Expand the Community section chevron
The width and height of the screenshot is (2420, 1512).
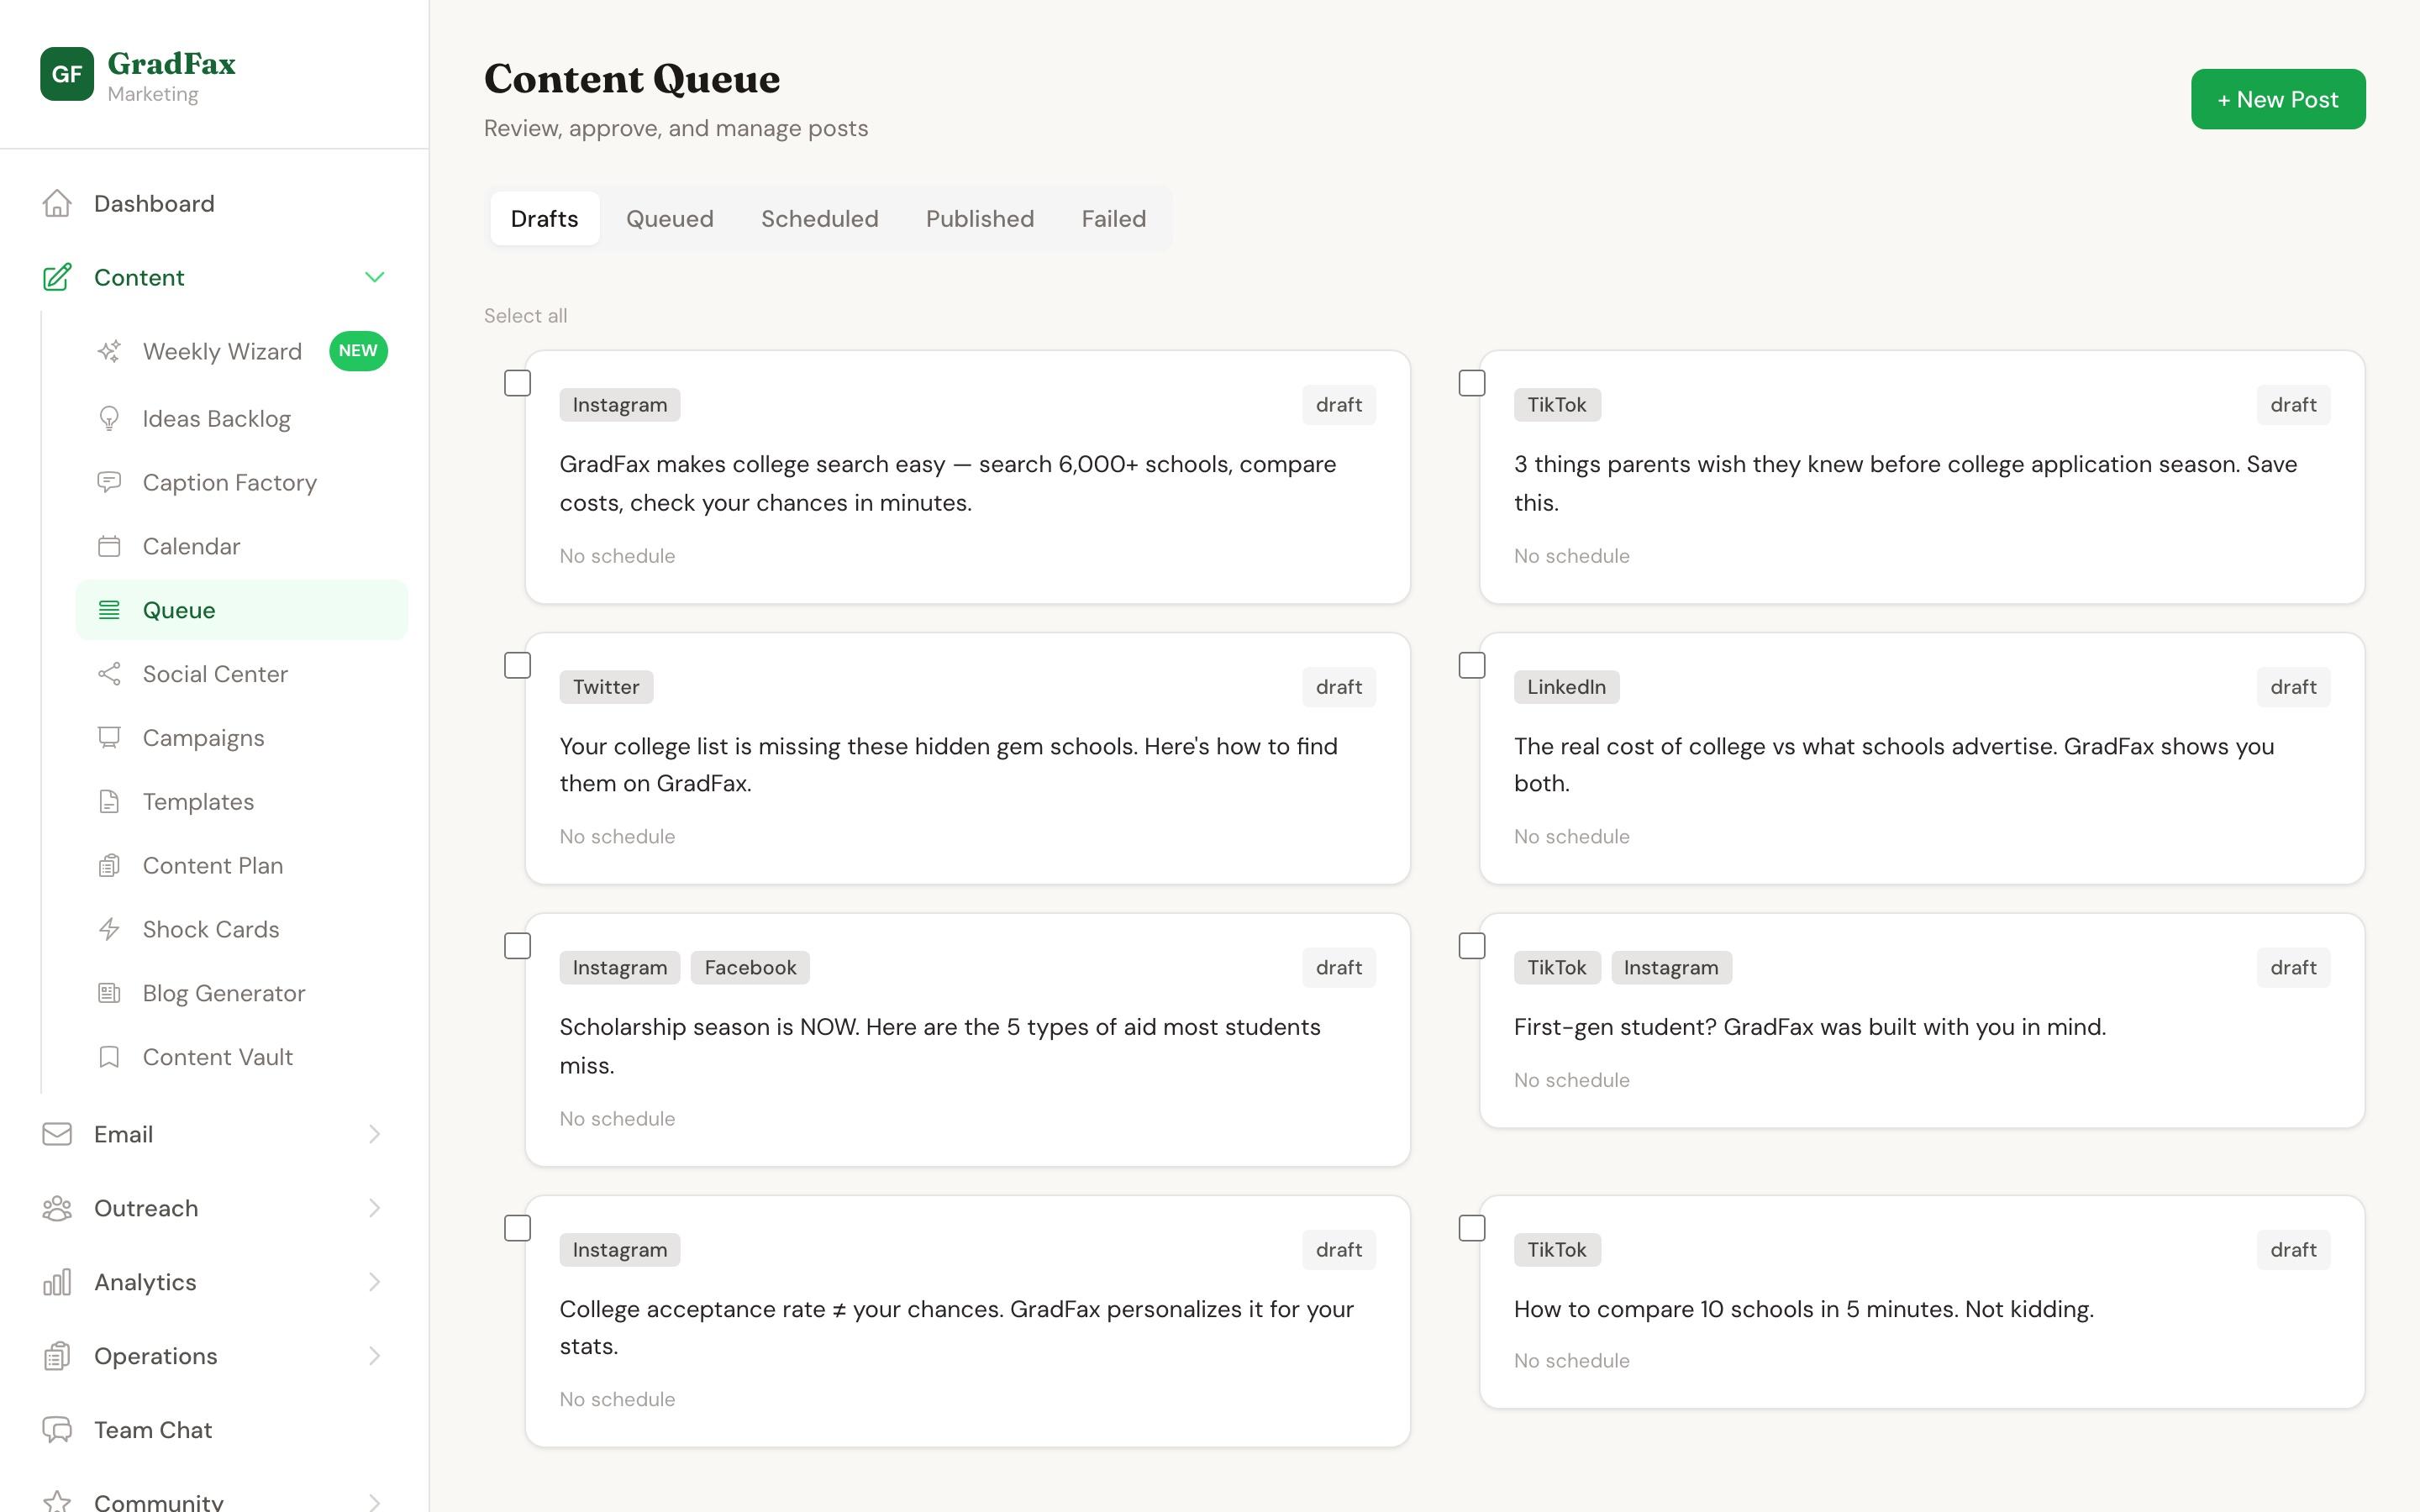click(375, 1502)
